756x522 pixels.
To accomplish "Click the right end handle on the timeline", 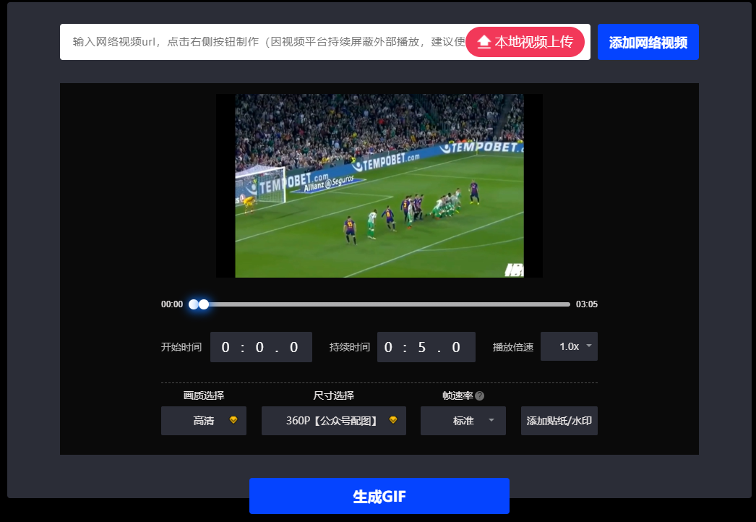I will tap(205, 304).
